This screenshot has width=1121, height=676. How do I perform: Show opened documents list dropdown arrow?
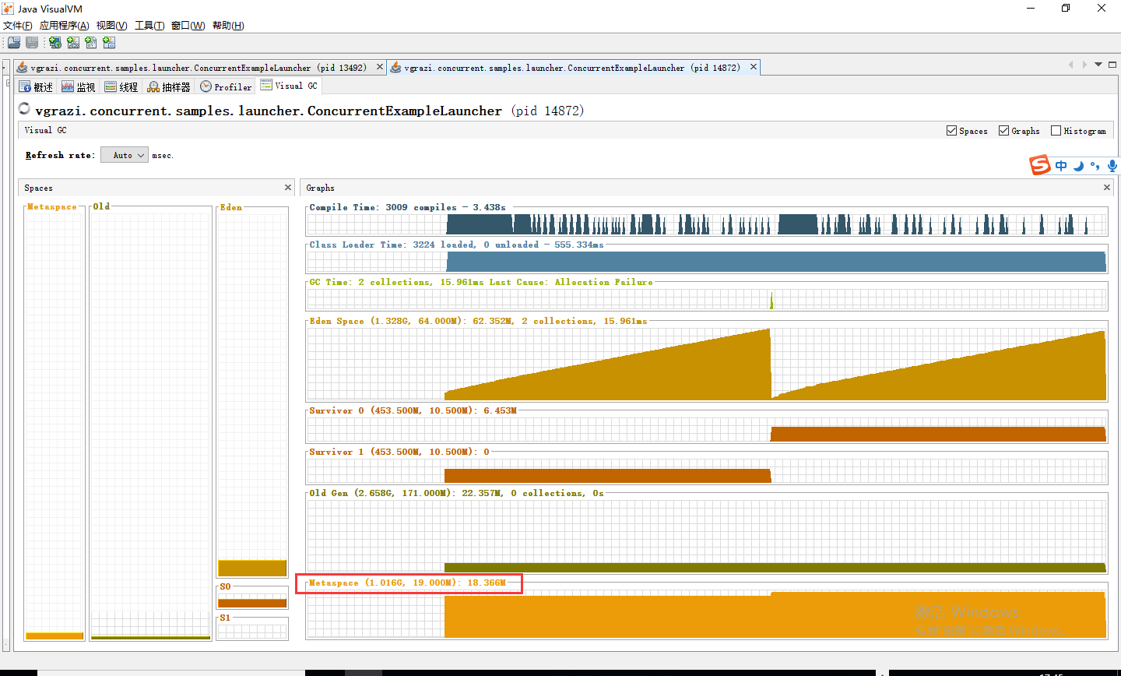pos(1098,65)
